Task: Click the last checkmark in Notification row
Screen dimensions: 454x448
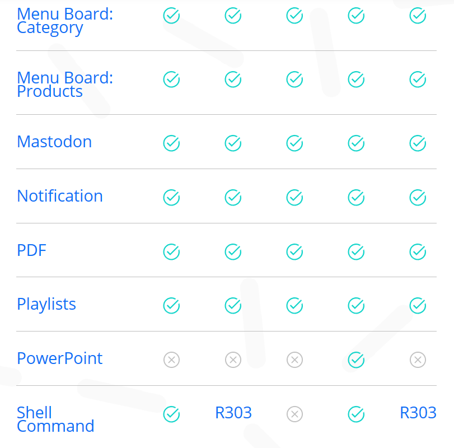Action: point(418,197)
